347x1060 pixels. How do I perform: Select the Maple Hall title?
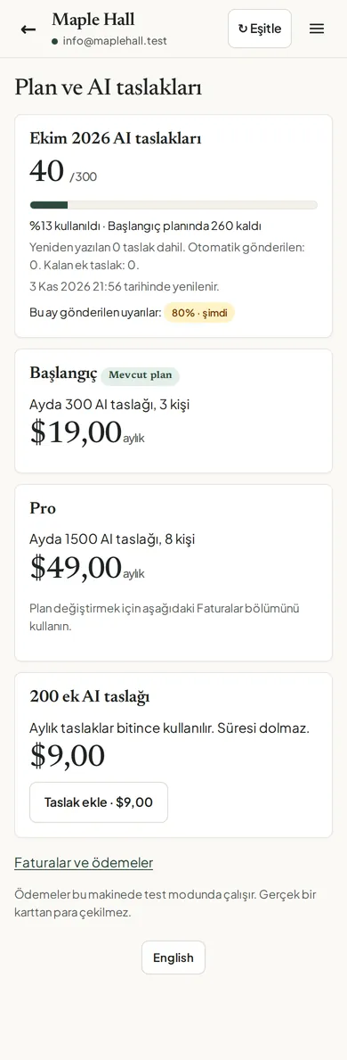(x=93, y=19)
